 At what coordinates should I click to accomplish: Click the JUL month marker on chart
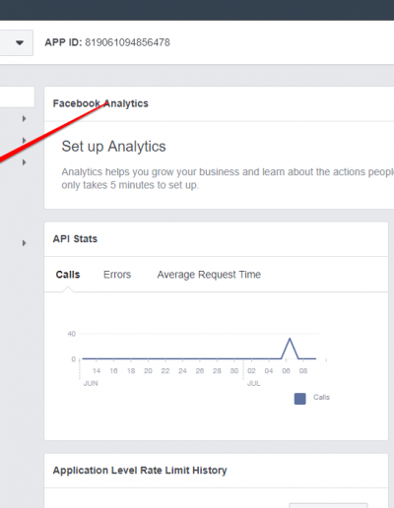tap(254, 383)
